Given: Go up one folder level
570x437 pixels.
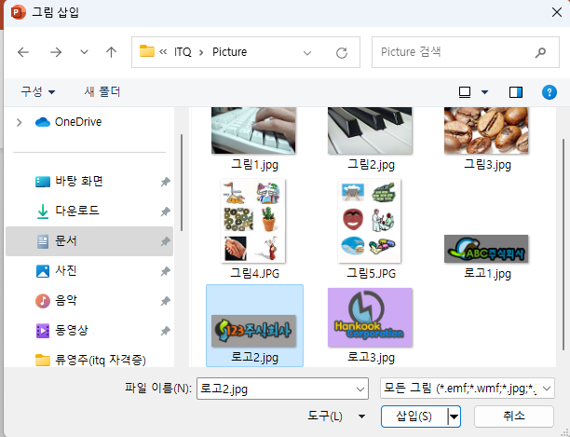Looking at the screenshot, I should (111, 52).
